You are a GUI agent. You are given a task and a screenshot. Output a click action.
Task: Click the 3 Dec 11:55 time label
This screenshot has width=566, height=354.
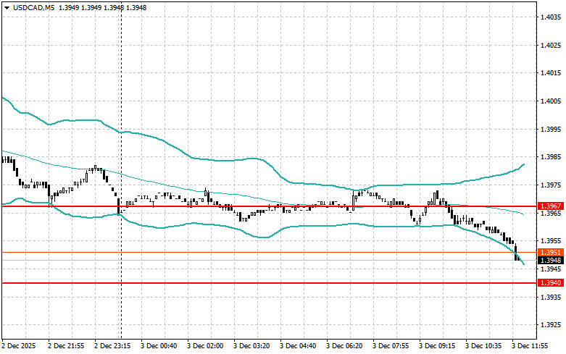point(530,346)
